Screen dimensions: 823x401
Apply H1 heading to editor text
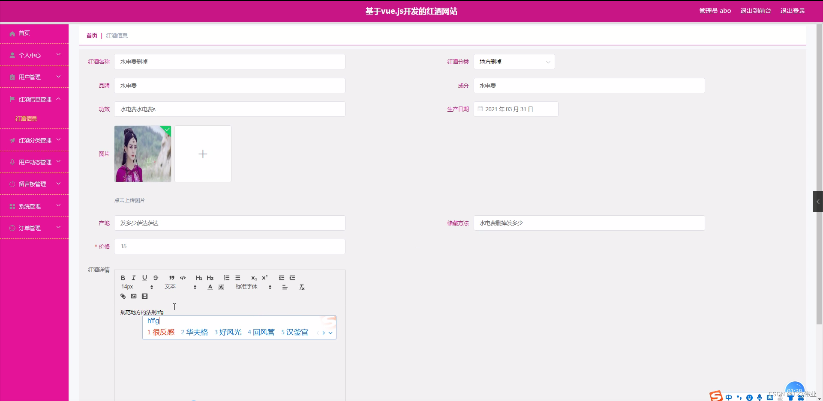(x=199, y=278)
